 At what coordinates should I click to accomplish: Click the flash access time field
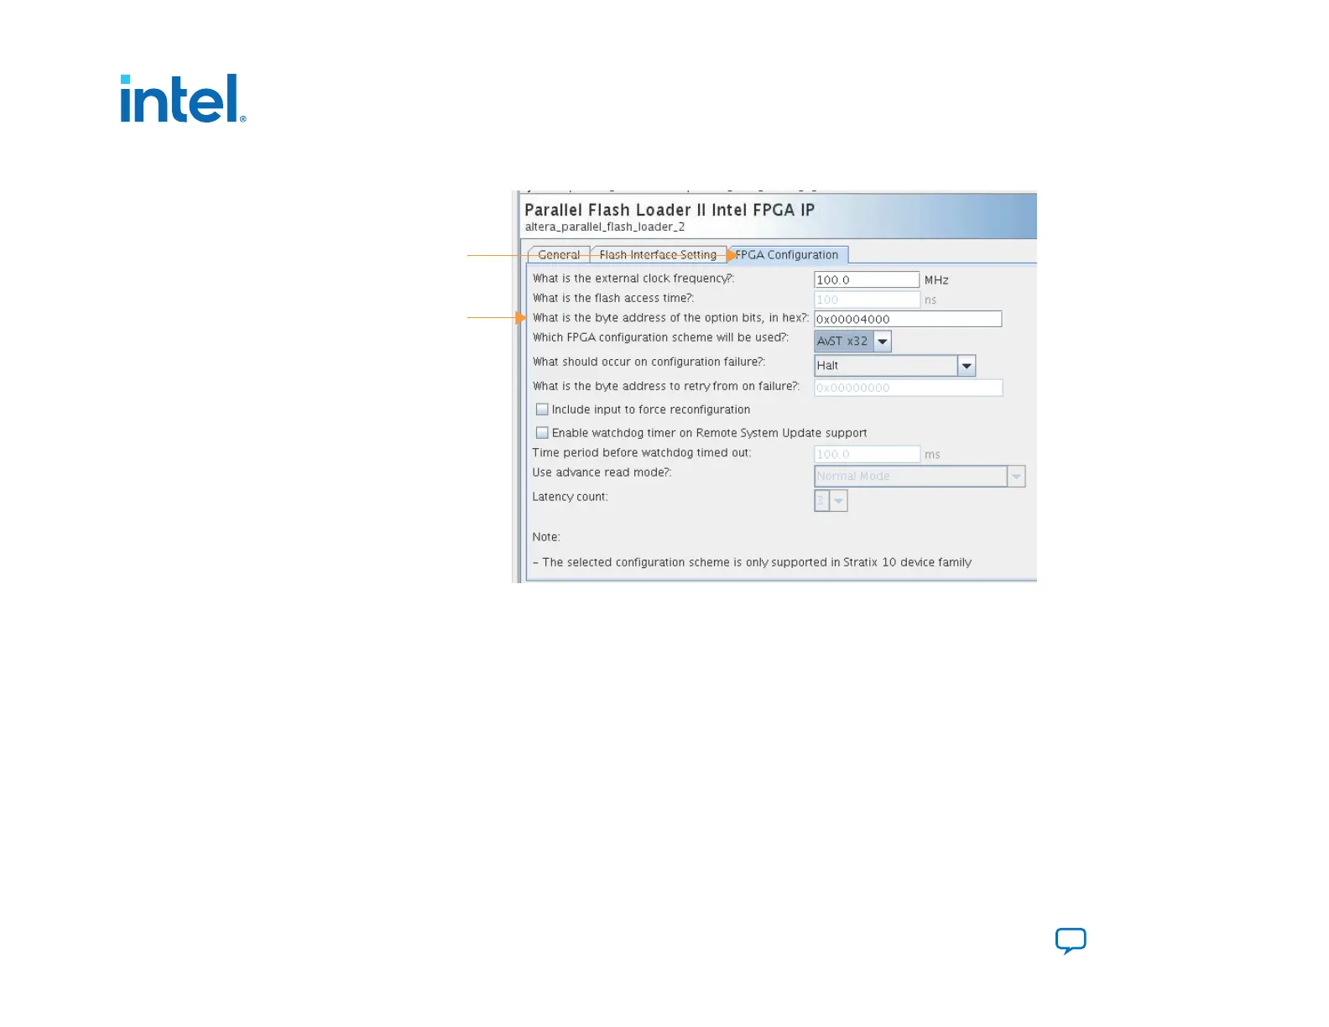pyautogui.click(x=867, y=300)
